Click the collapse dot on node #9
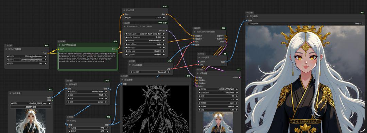This screenshot has width=367, height=133. [247, 17]
